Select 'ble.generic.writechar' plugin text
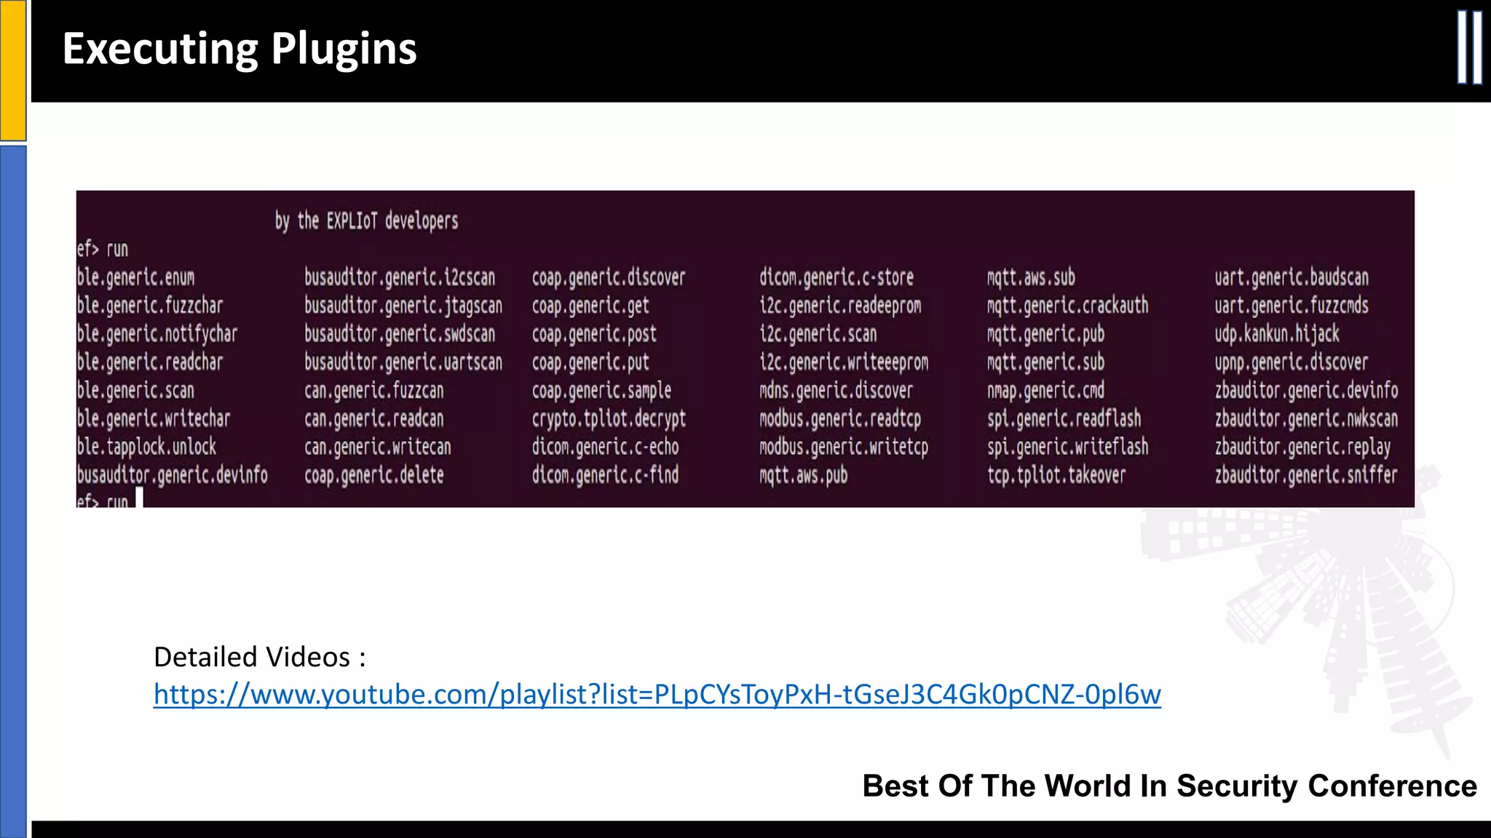Image resolution: width=1491 pixels, height=838 pixels. click(154, 419)
